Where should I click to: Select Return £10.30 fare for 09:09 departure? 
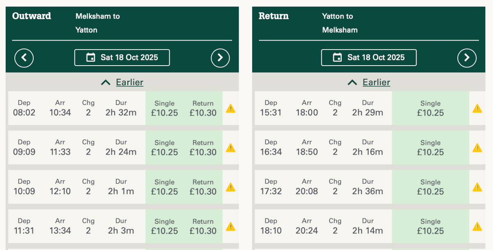(203, 148)
